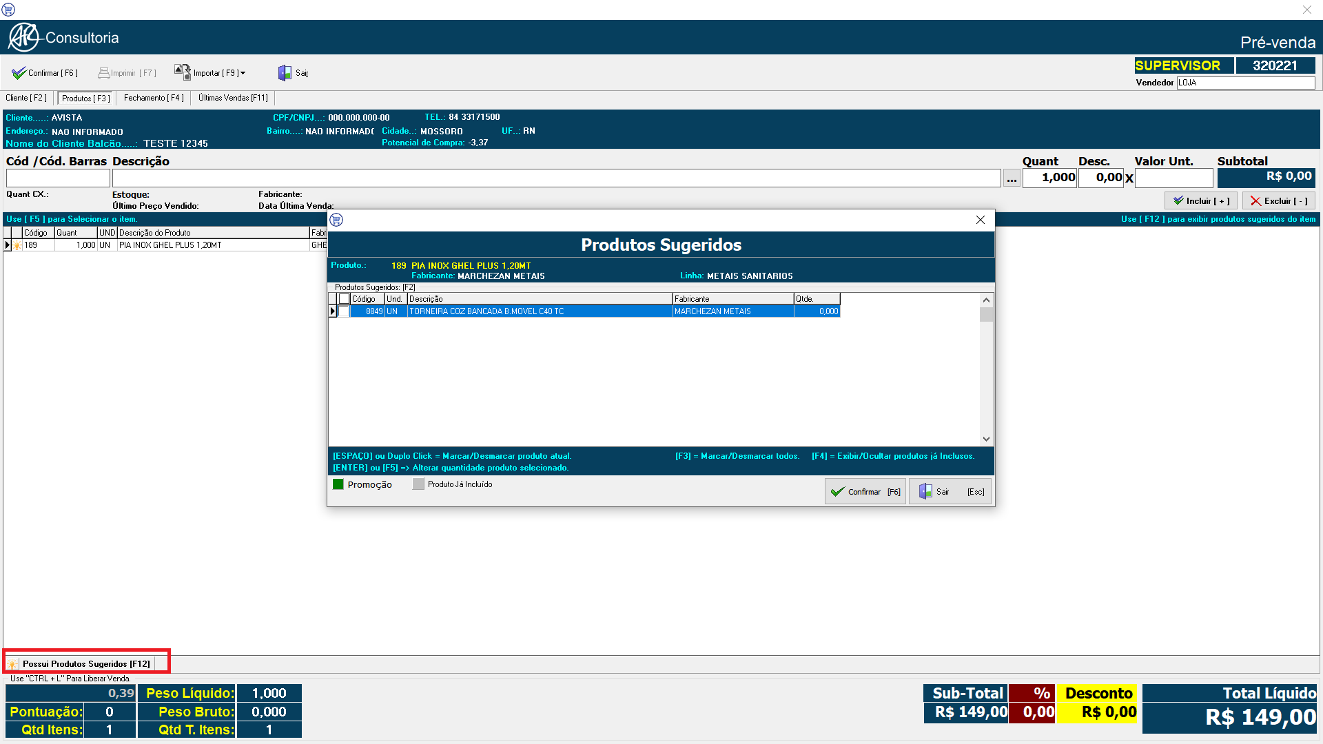Click the Sair door icon in top toolbar
The height and width of the screenshot is (744, 1323).
tap(285, 73)
